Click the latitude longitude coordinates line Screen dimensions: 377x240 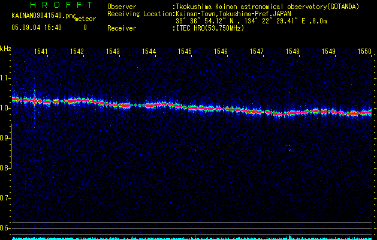pyautogui.click(x=251, y=21)
